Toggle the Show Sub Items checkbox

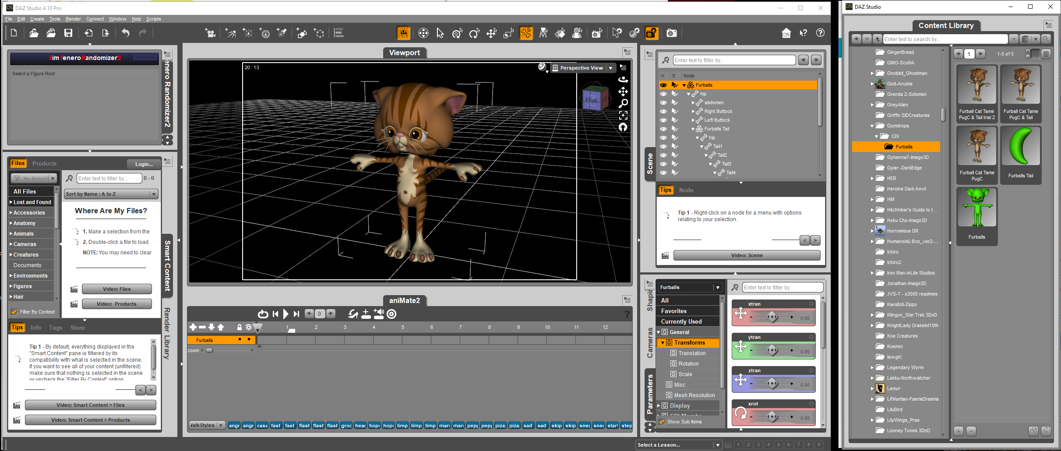(662, 422)
